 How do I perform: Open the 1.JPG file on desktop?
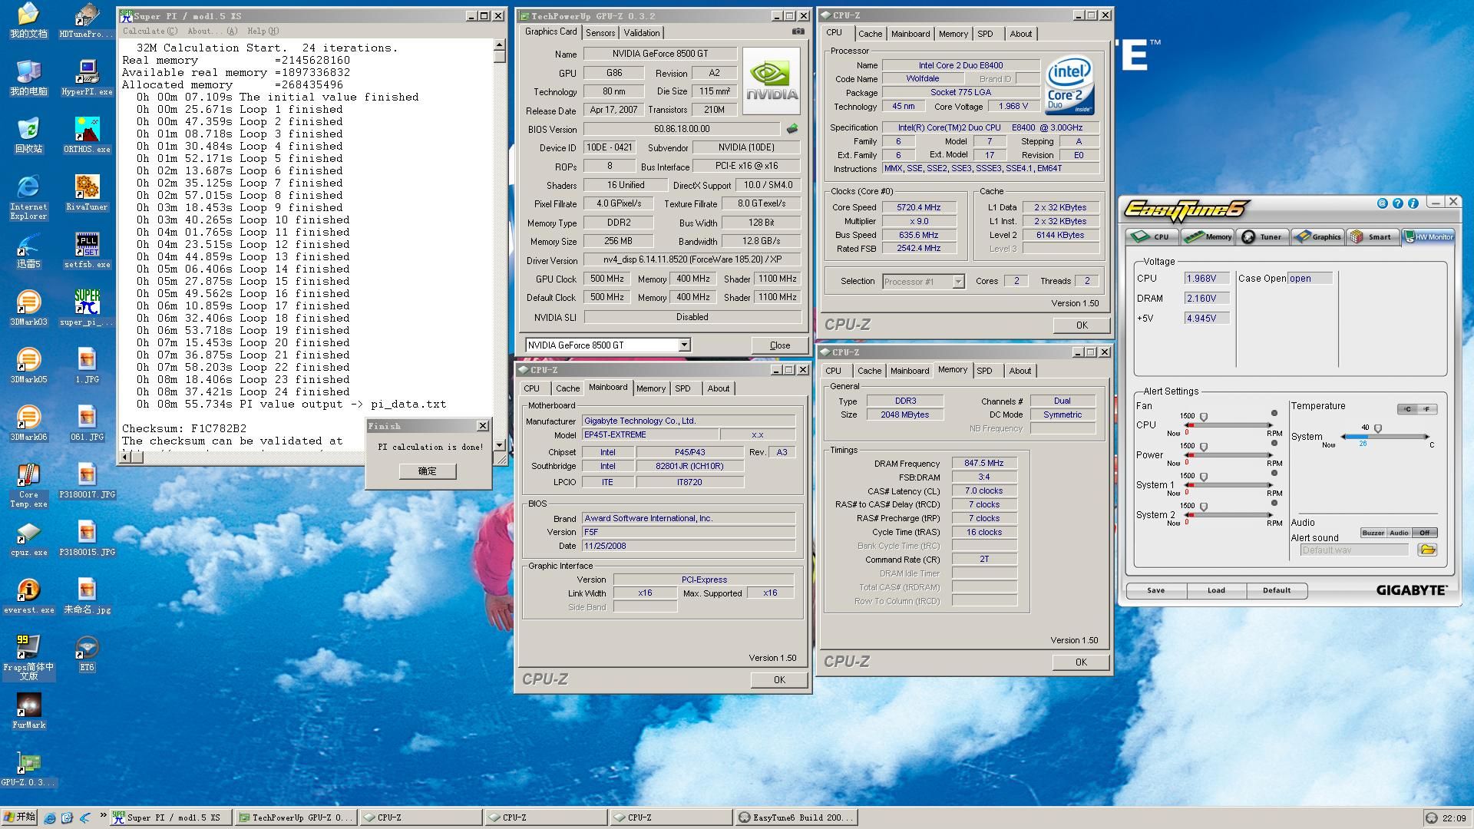(x=87, y=365)
